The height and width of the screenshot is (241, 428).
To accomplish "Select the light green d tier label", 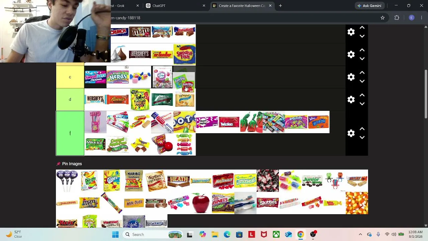I will tap(70, 99).
